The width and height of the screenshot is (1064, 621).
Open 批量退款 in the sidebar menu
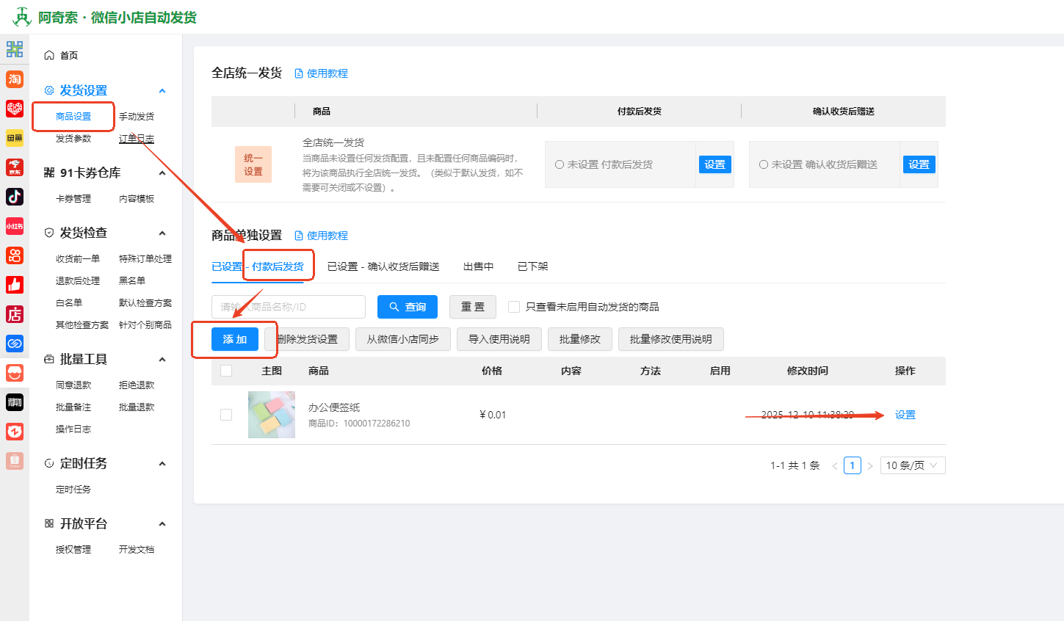[137, 407]
